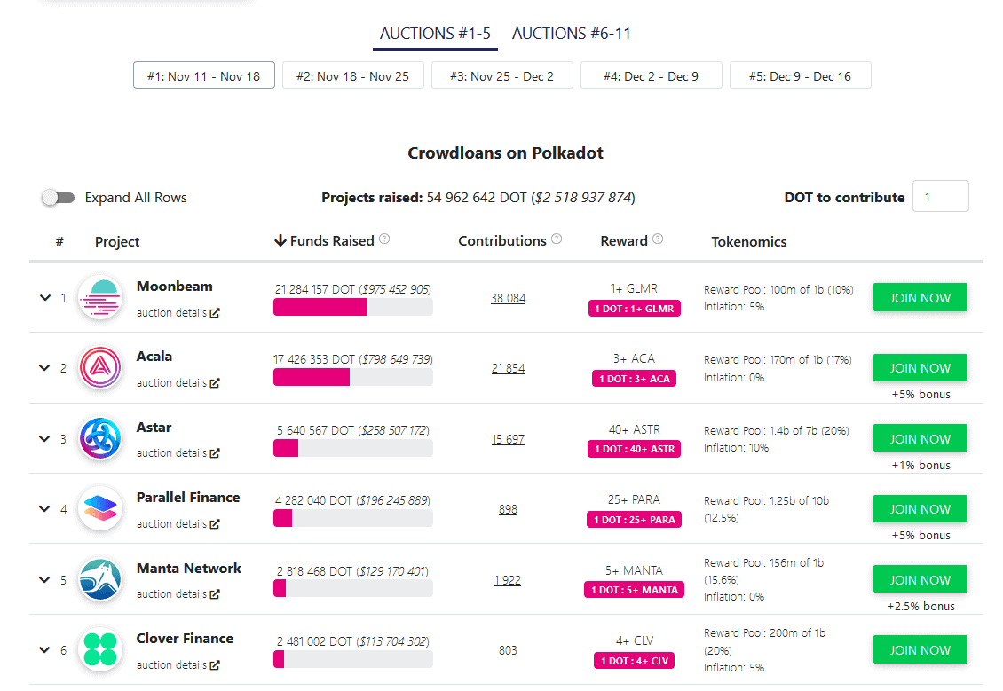Open the Funds Raised help icon

coord(384,239)
